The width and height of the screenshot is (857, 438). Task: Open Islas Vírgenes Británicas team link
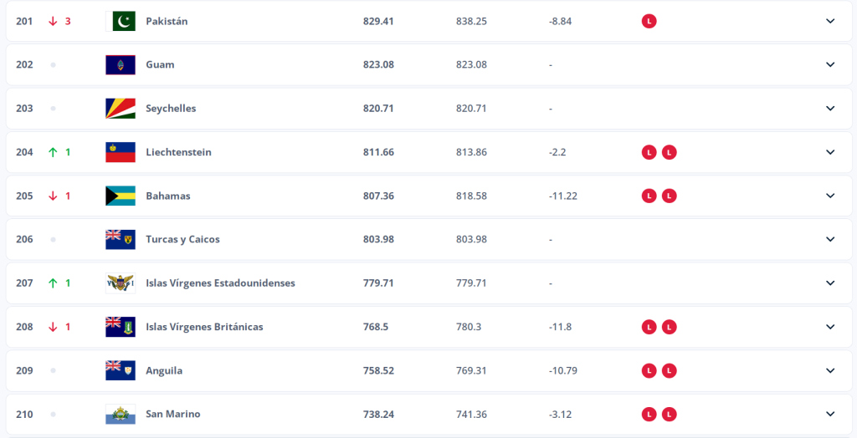click(x=204, y=327)
